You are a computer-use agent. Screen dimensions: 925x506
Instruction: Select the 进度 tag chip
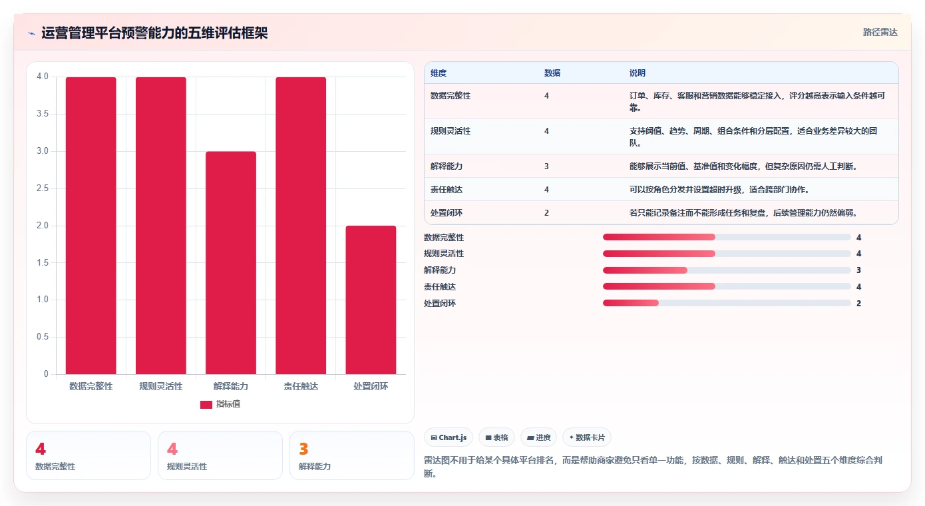[x=538, y=437]
